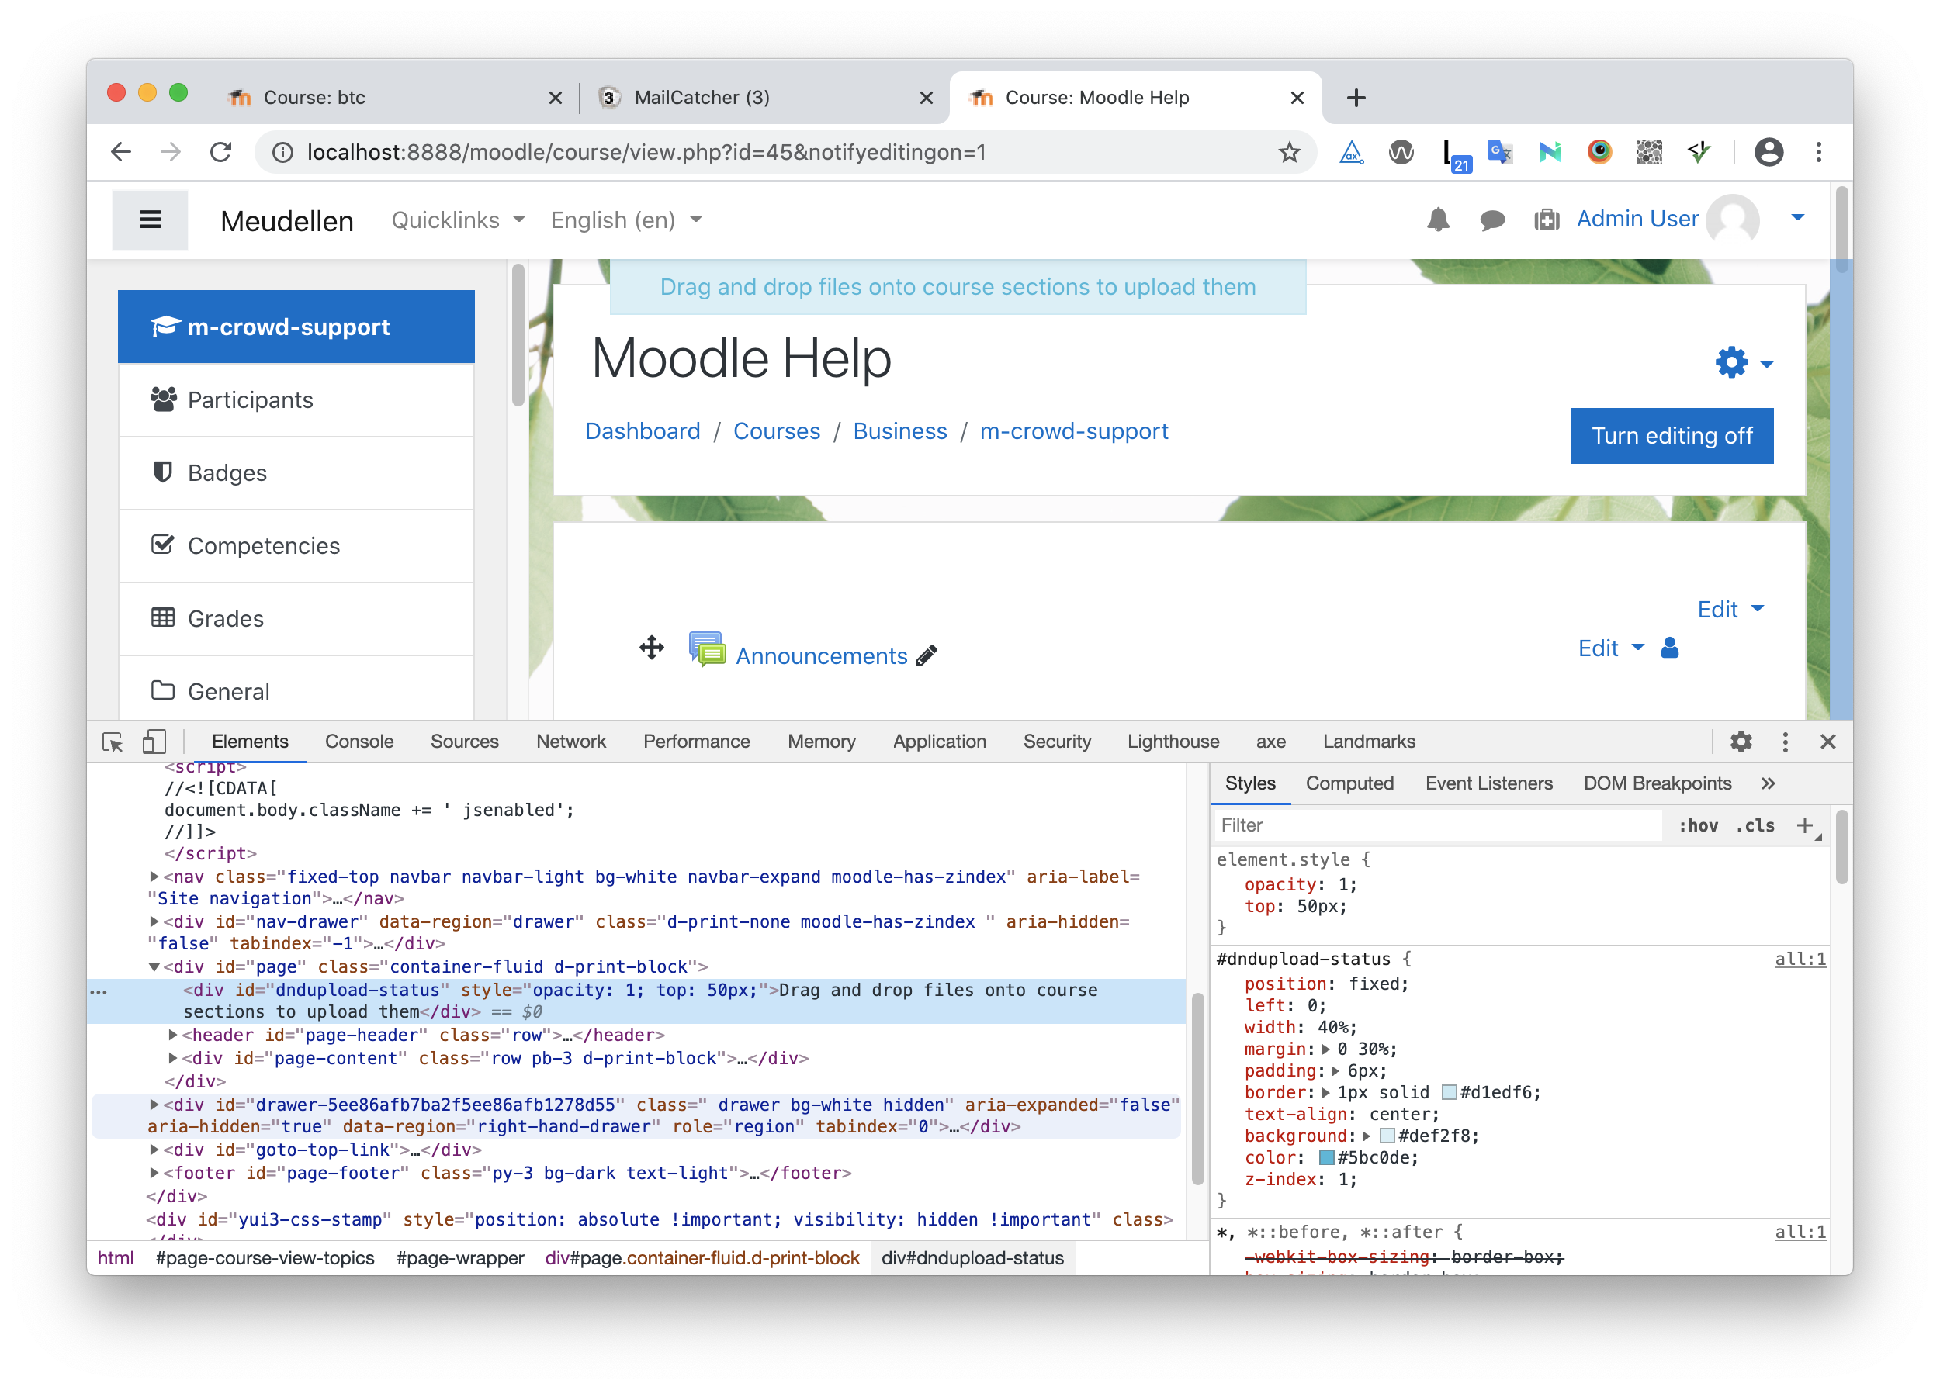Click the QR code extension icon
1940x1390 pixels.
click(1648, 152)
